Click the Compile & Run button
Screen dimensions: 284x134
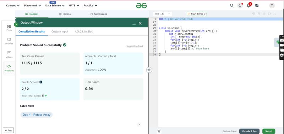click(x=249, y=131)
